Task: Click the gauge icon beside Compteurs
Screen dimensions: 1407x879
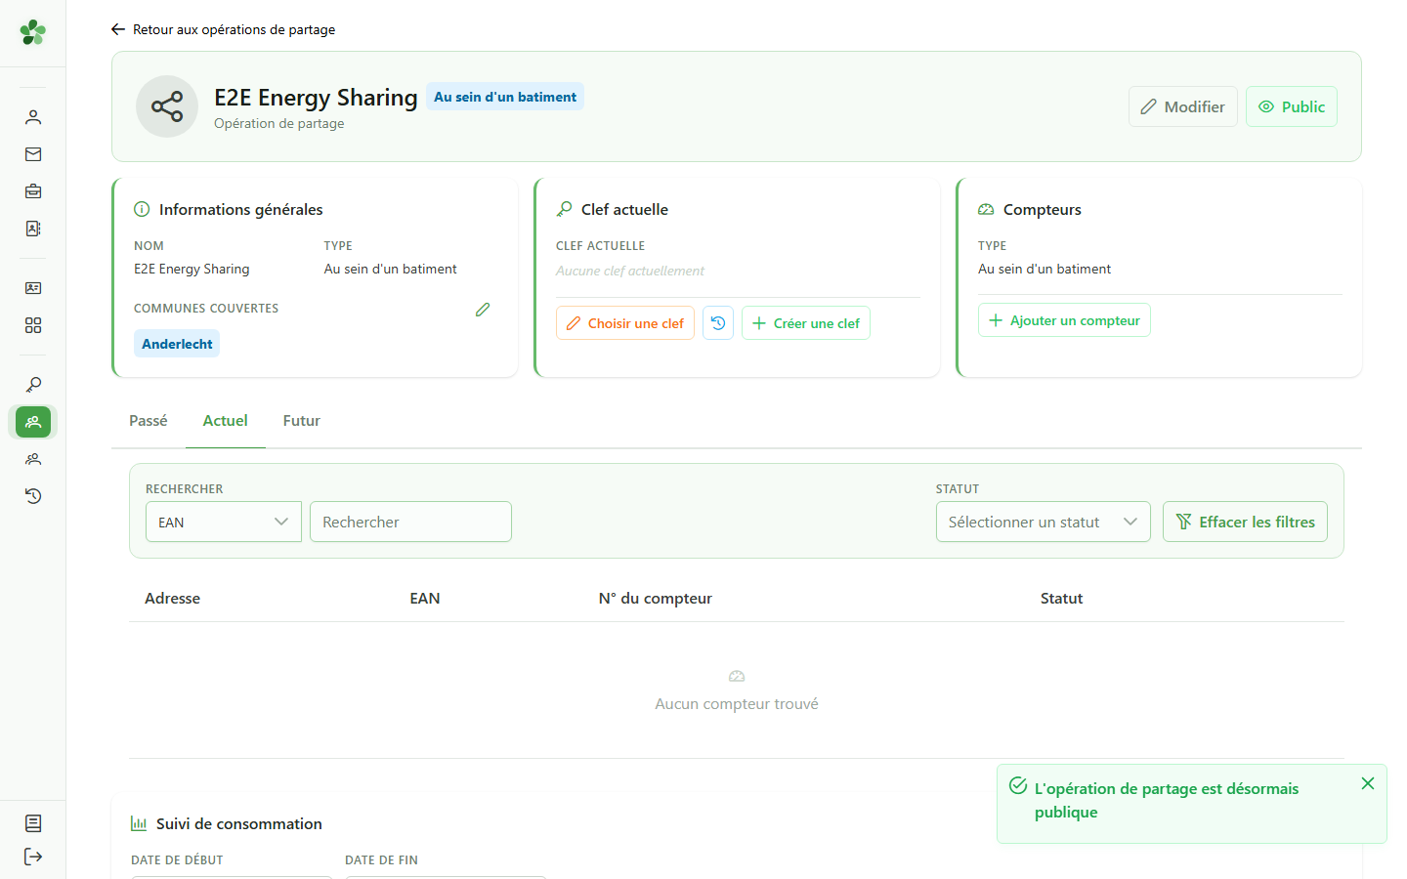Action: 986,209
